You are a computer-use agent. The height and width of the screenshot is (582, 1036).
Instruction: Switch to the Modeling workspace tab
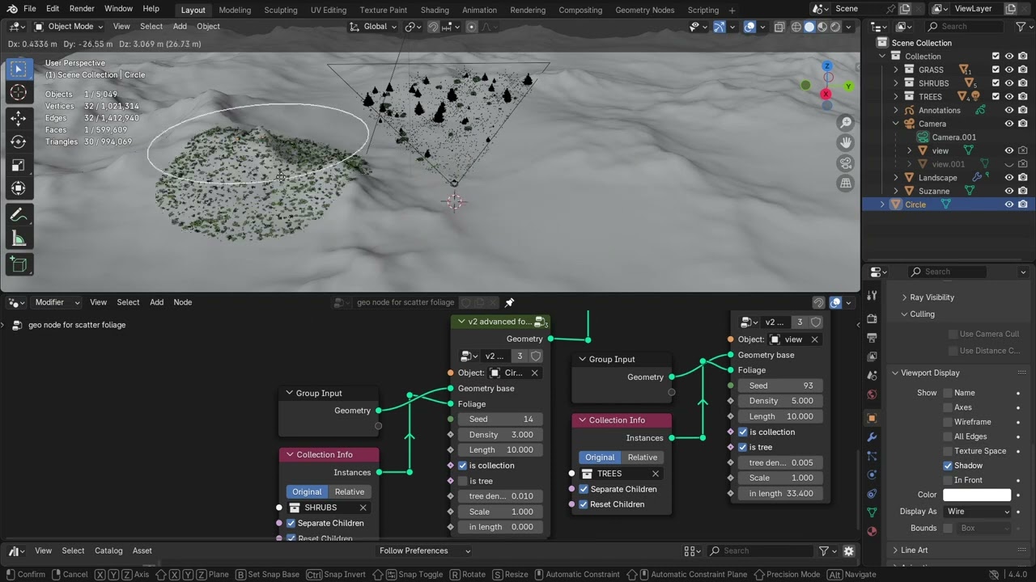click(235, 10)
